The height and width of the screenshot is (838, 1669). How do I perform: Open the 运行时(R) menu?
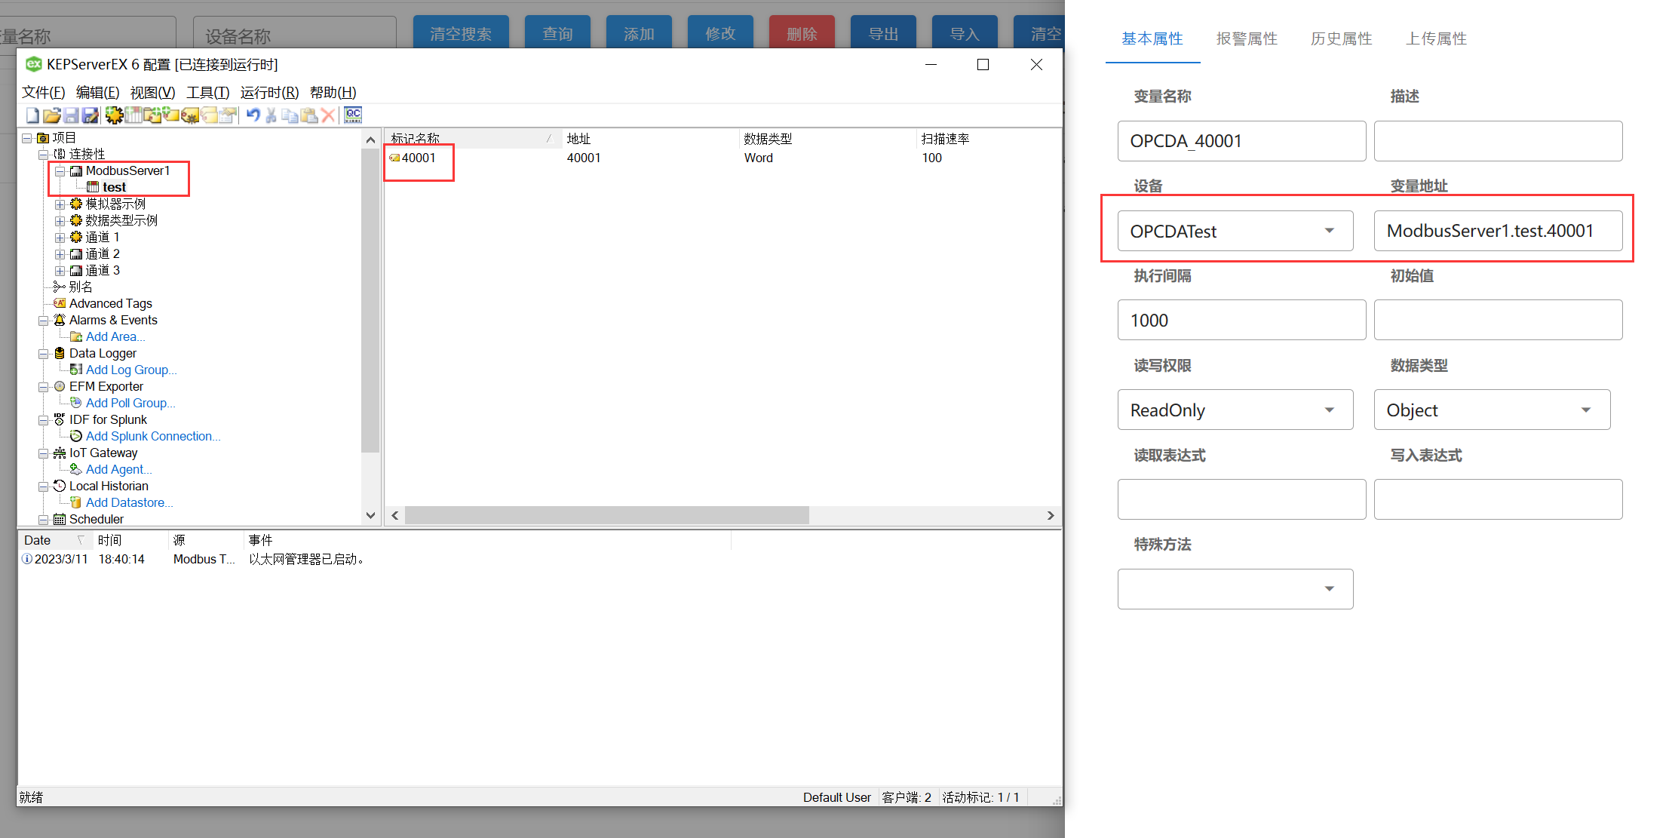click(x=269, y=92)
